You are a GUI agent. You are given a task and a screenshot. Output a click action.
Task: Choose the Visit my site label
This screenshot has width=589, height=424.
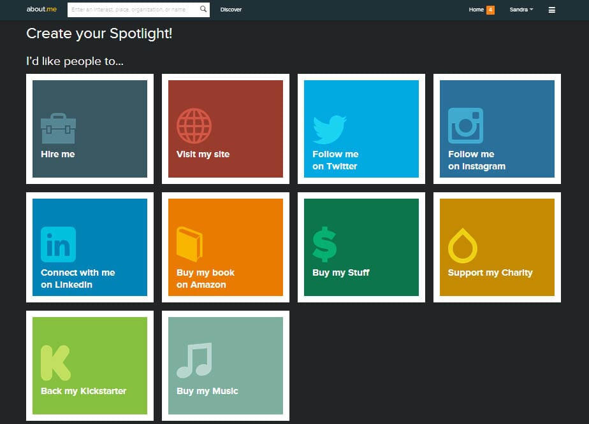(x=203, y=154)
